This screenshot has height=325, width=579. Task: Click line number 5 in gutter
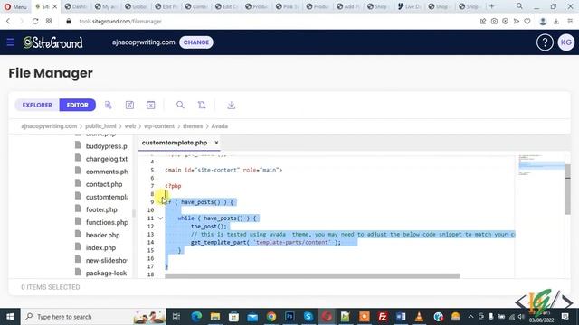pyautogui.click(x=152, y=170)
